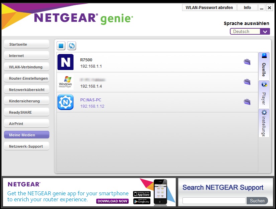The height and width of the screenshot is (209, 276).
Task: Click the NETGEAR genie logo
Action: click(x=84, y=18)
